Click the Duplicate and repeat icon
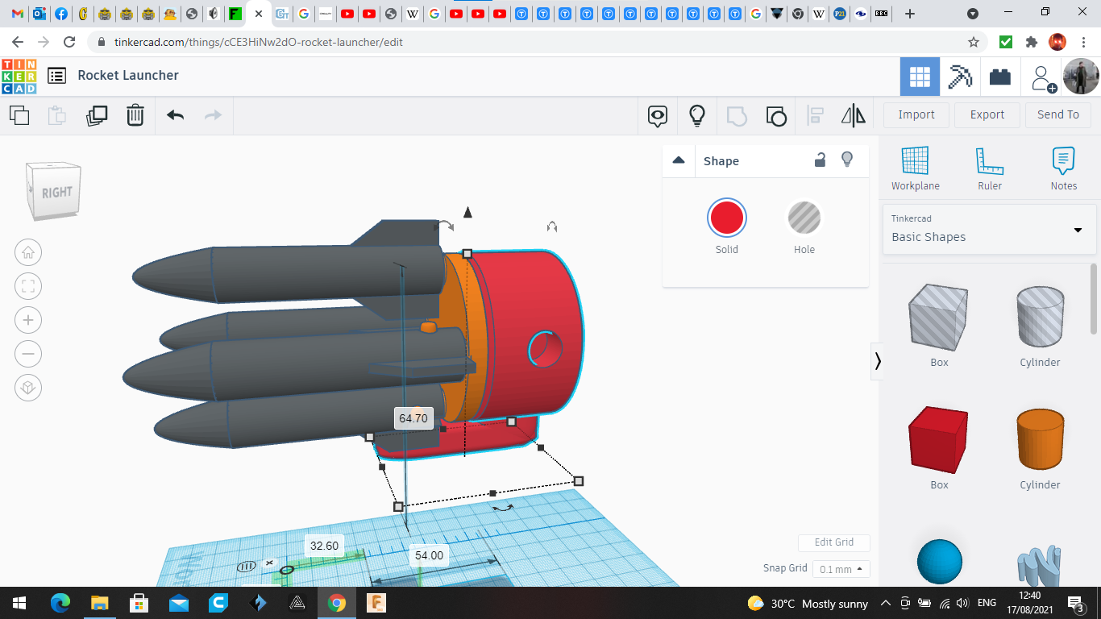 pyautogui.click(x=97, y=115)
